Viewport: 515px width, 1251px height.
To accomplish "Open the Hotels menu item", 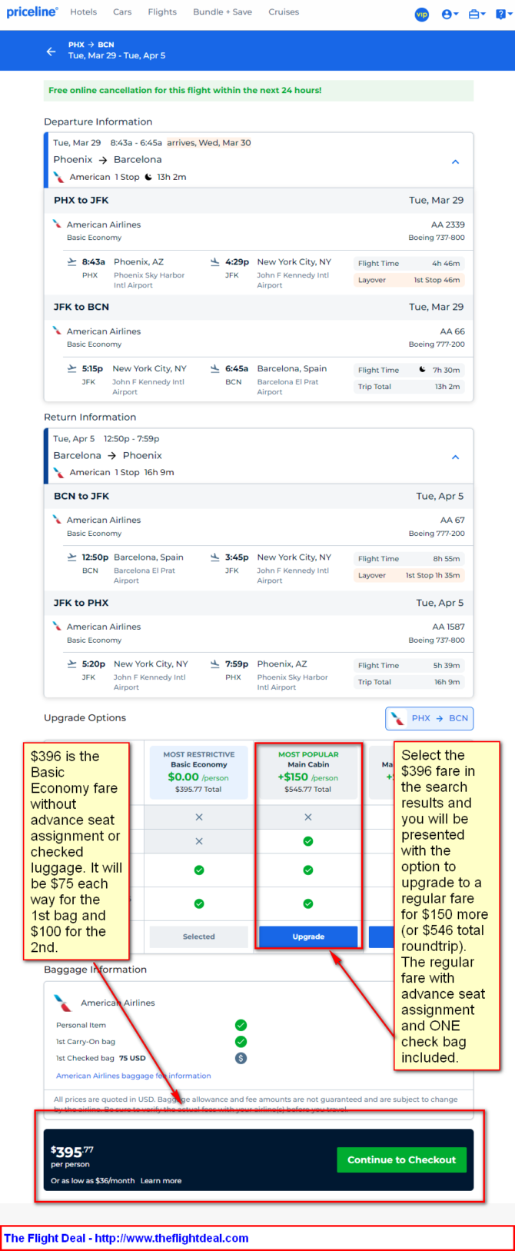I will (x=83, y=12).
